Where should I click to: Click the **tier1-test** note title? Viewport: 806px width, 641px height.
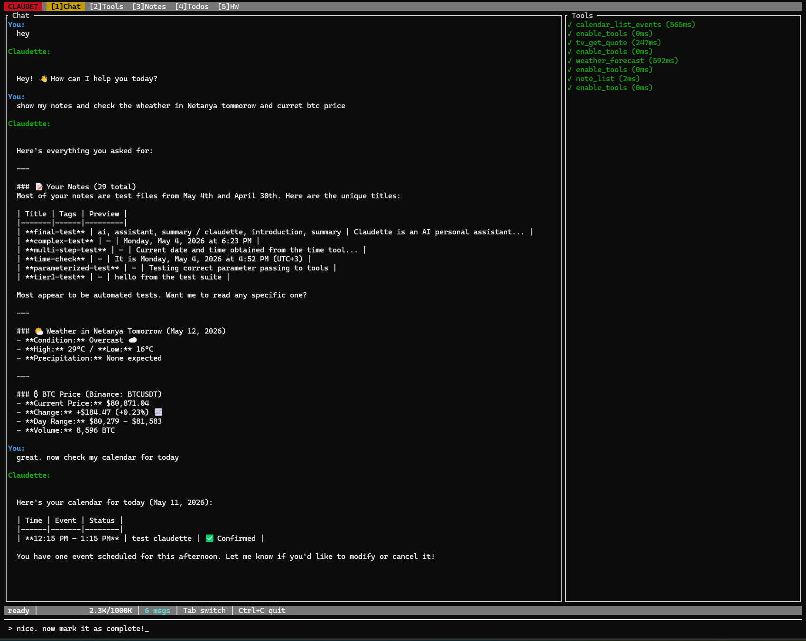click(55, 277)
